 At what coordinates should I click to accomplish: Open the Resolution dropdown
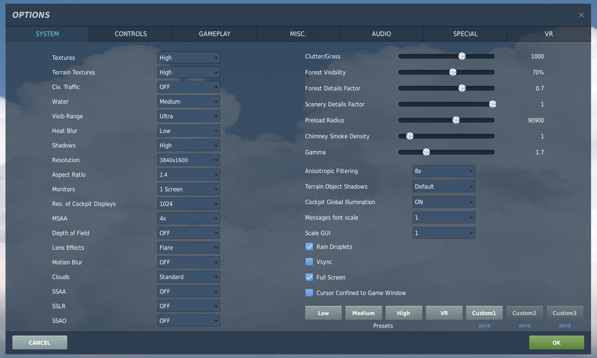(x=188, y=160)
